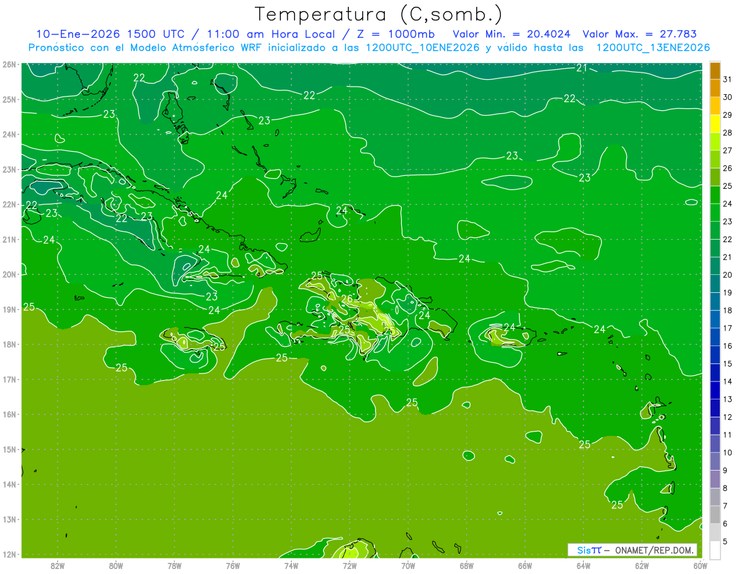This screenshot has width=744, height=574.
Task: Click legend value "31" on the color bar
Action: [x=727, y=79]
